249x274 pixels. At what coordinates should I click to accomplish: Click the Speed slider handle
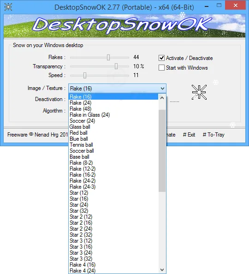point(85,75)
